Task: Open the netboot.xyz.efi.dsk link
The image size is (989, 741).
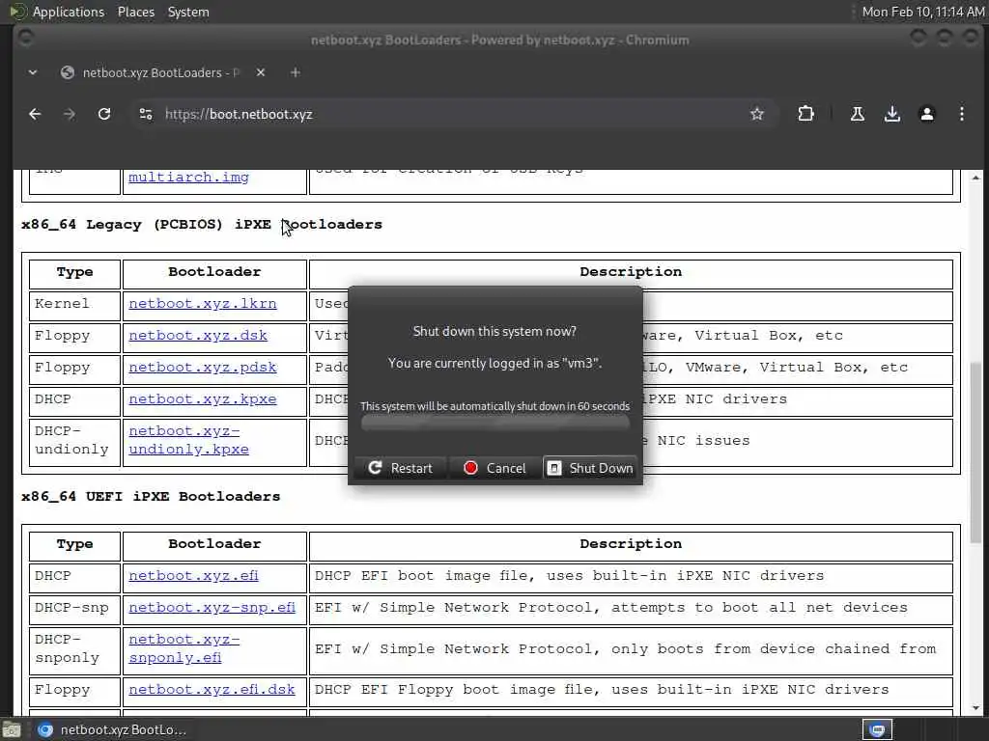Action: coord(212,689)
